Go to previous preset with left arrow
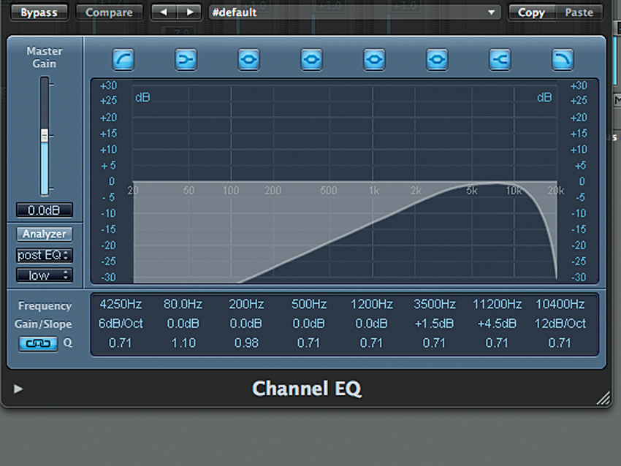Screen dimensions: 621x466 click(x=164, y=12)
